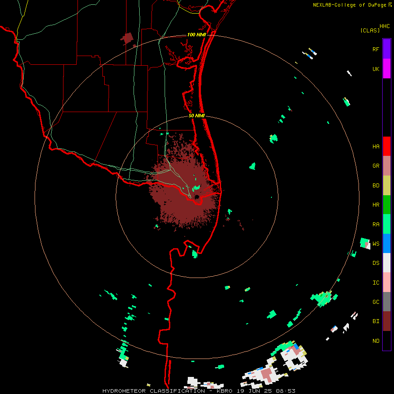
Task: Click the '100 NMI' range ring label
Action: 197,35
